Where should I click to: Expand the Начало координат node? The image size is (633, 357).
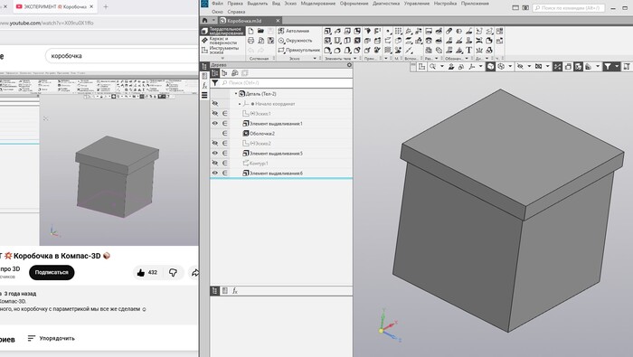[240, 104]
